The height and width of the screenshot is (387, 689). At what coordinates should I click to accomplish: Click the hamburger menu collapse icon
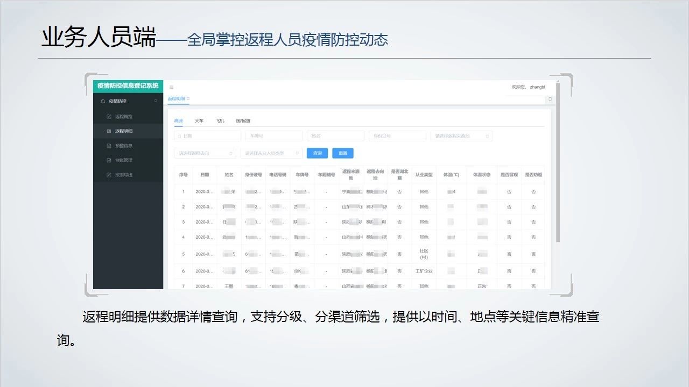[x=172, y=87]
